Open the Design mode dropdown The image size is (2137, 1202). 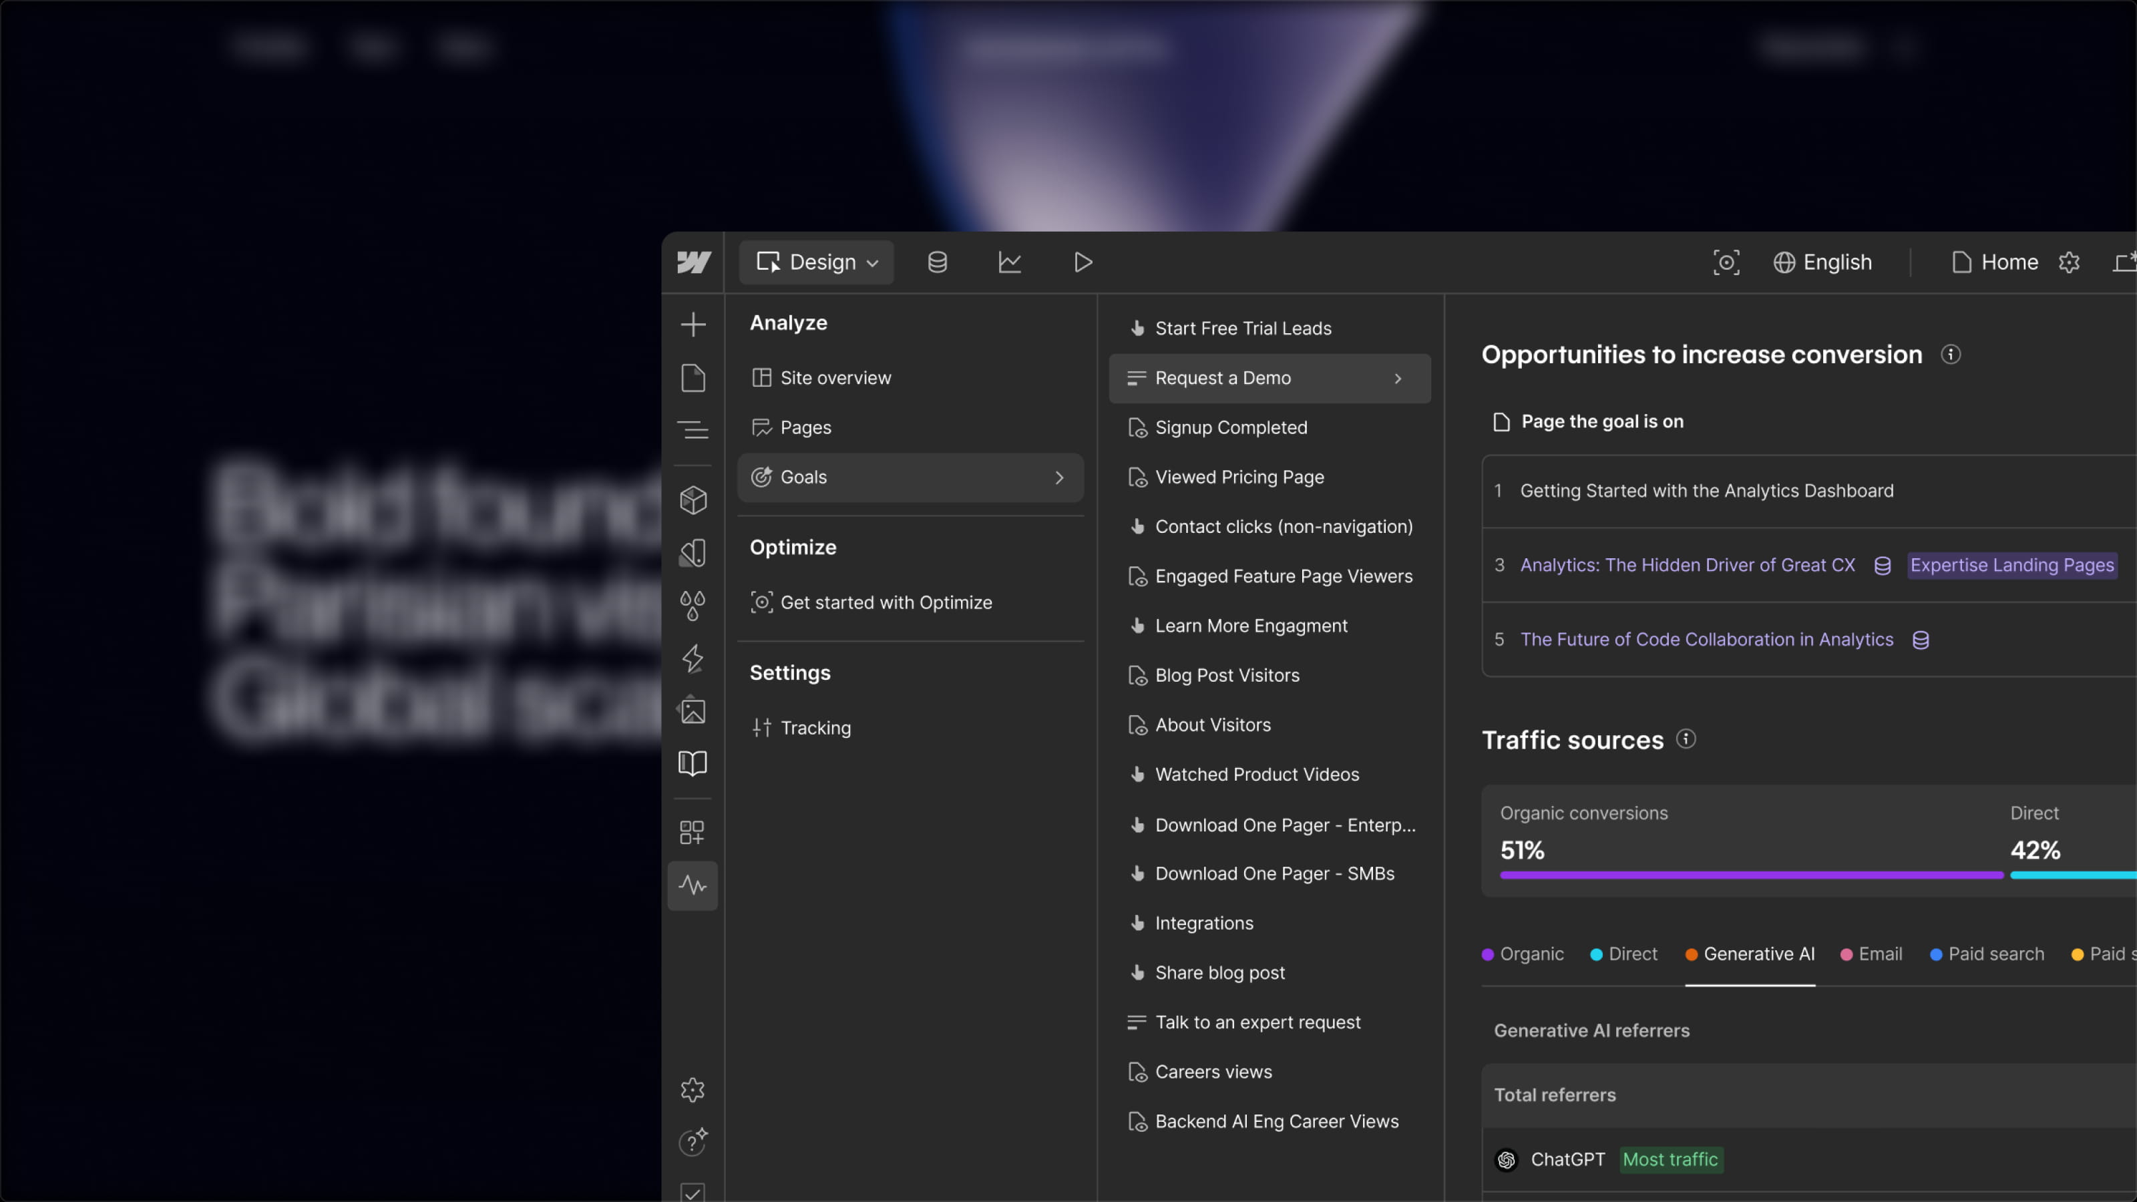(x=816, y=262)
